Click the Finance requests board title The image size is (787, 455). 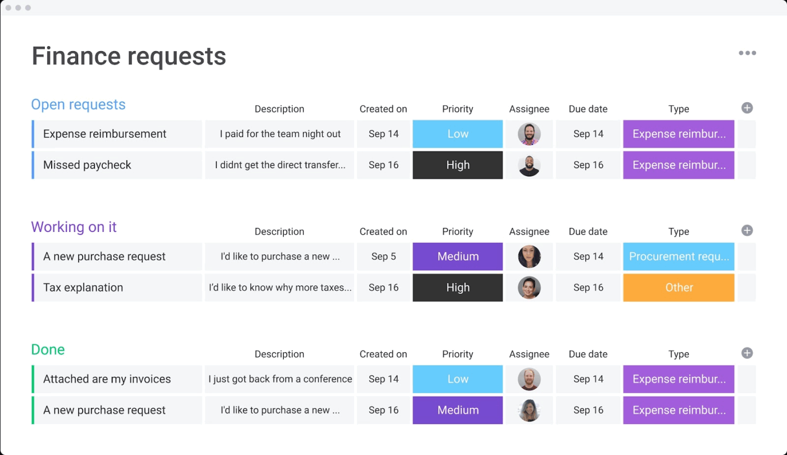[x=129, y=57]
